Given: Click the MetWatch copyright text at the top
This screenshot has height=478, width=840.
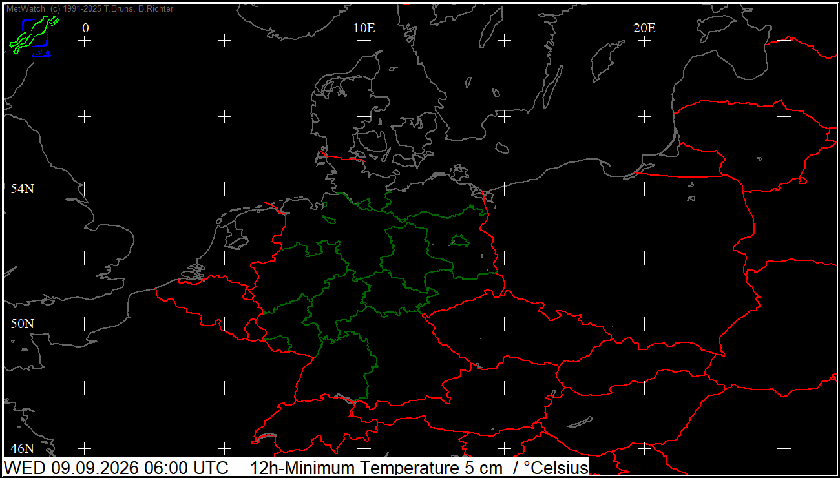Looking at the screenshot, I should pyautogui.click(x=90, y=9).
